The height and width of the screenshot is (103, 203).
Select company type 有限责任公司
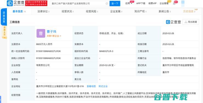[43, 65]
